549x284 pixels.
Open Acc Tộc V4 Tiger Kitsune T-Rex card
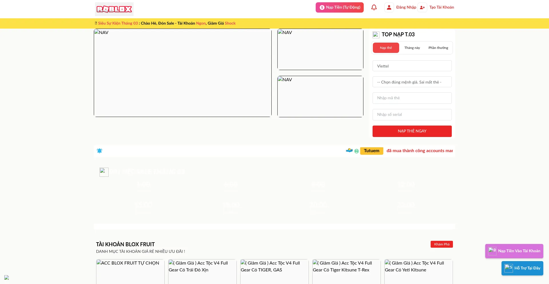point(347,272)
